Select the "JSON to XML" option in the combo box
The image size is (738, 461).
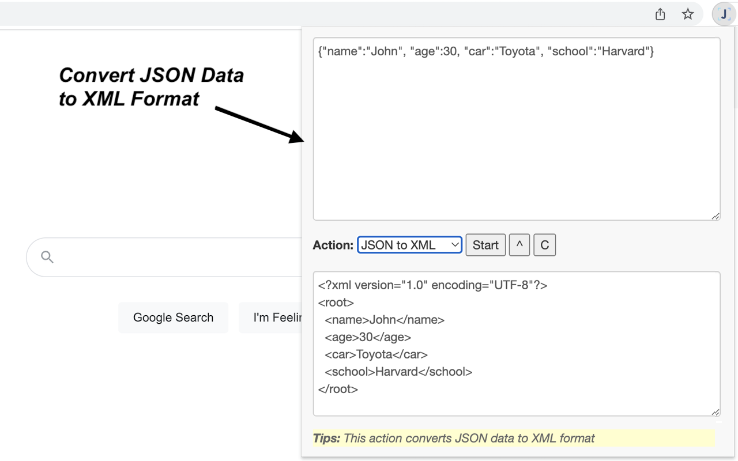(404, 244)
